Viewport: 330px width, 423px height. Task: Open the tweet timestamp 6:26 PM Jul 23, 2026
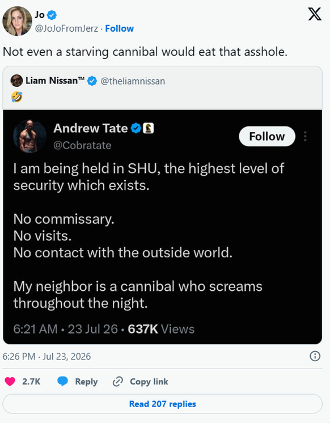pyautogui.click(x=46, y=356)
